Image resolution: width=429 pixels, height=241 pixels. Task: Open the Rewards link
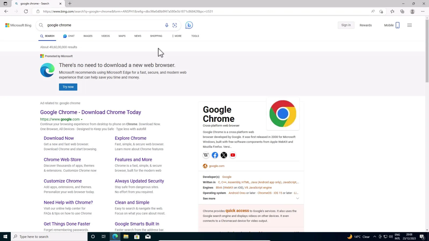click(366, 25)
